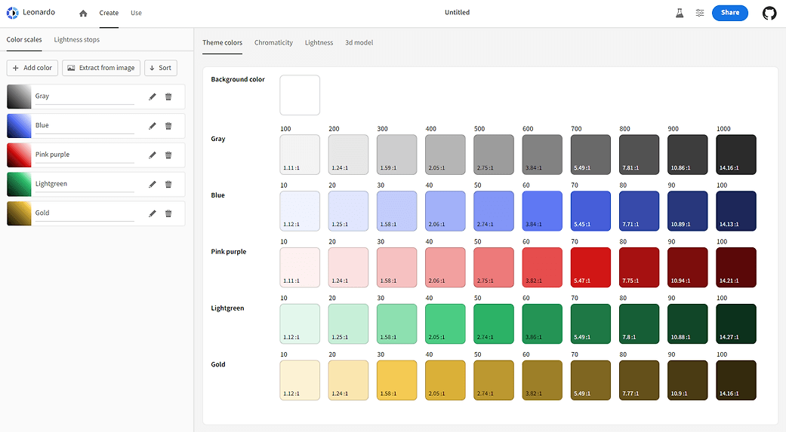Go to the home page icon
The width and height of the screenshot is (786, 432).
click(x=83, y=13)
